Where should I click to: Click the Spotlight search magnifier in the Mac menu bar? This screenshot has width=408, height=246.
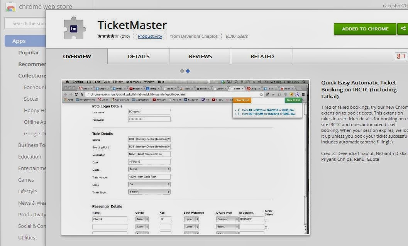(304, 82)
